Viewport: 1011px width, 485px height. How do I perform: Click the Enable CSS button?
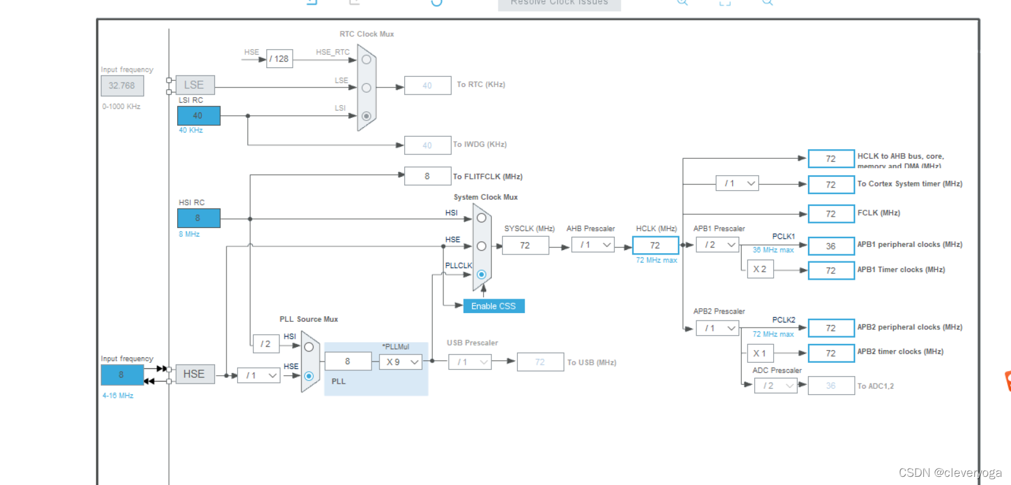(494, 306)
